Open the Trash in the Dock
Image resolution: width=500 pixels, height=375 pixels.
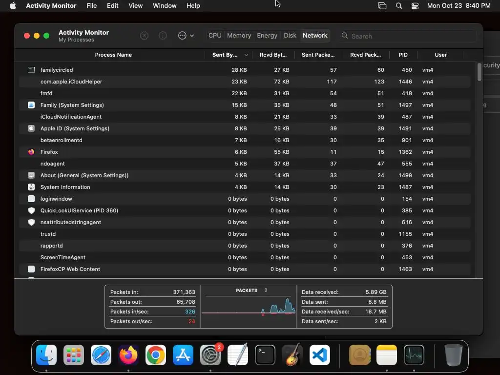tap(453, 355)
